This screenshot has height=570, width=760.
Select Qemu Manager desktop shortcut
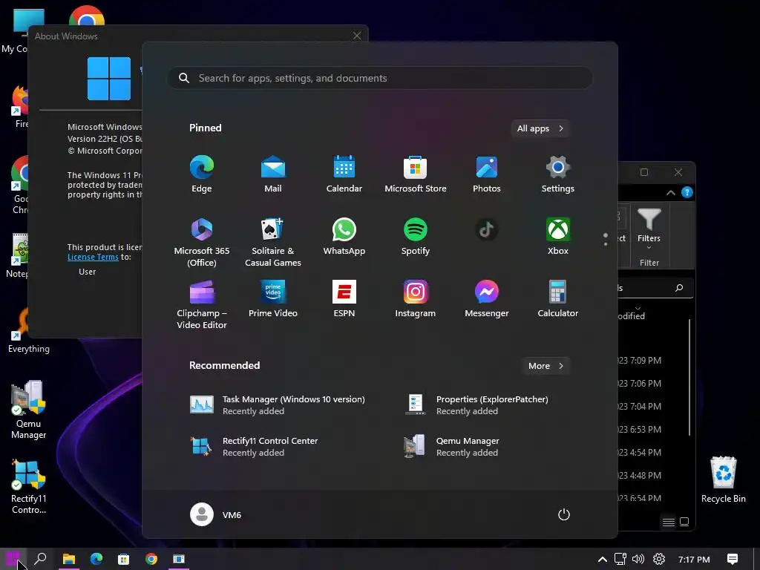29,410
